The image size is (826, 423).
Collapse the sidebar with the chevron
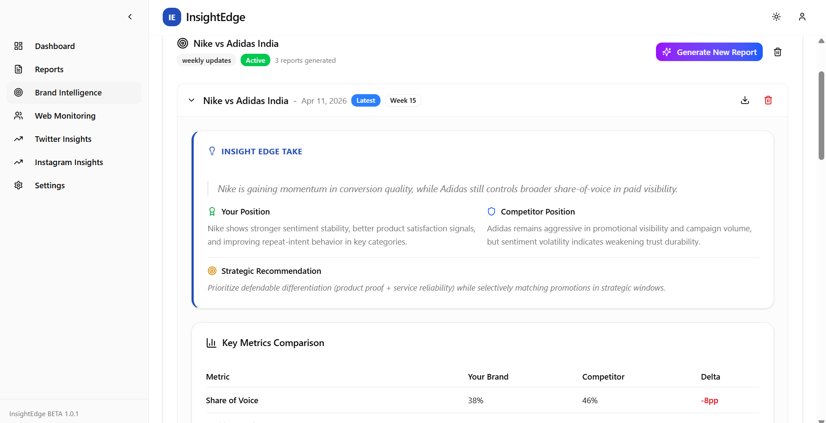(130, 17)
